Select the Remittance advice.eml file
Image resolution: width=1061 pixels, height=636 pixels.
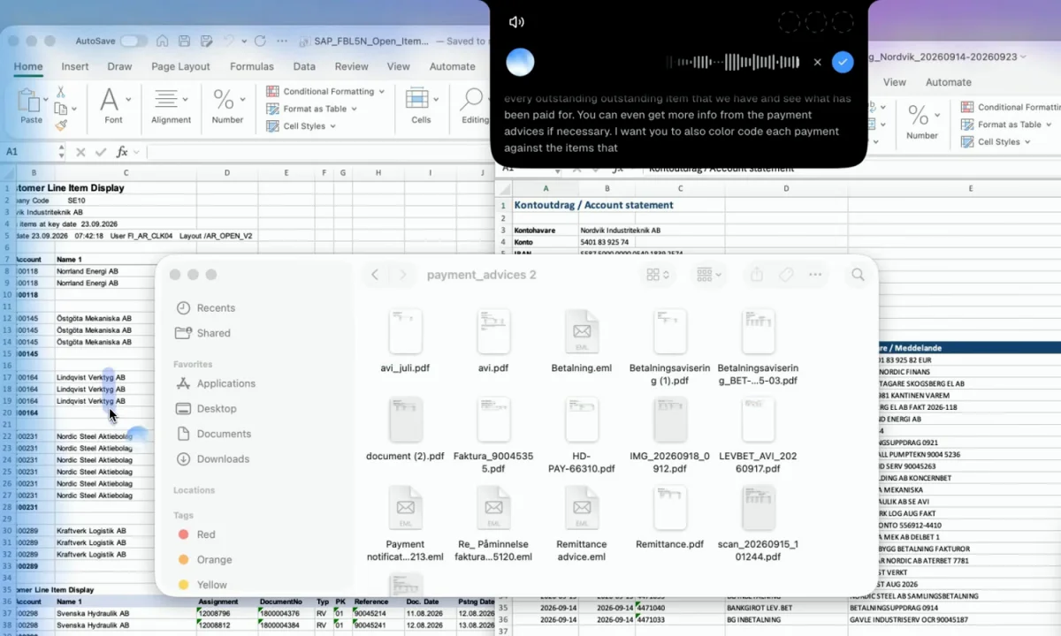581,524
